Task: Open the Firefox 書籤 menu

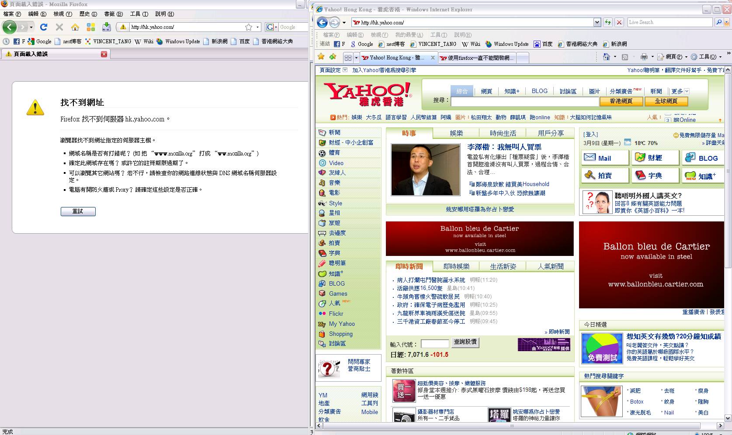Action: coord(113,14)
